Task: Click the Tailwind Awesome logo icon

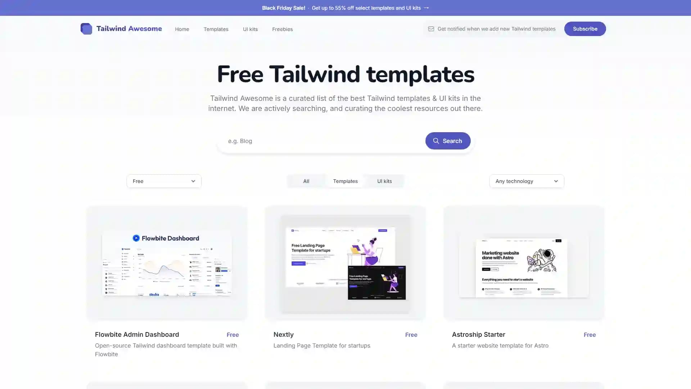Action: click(86, 28)
